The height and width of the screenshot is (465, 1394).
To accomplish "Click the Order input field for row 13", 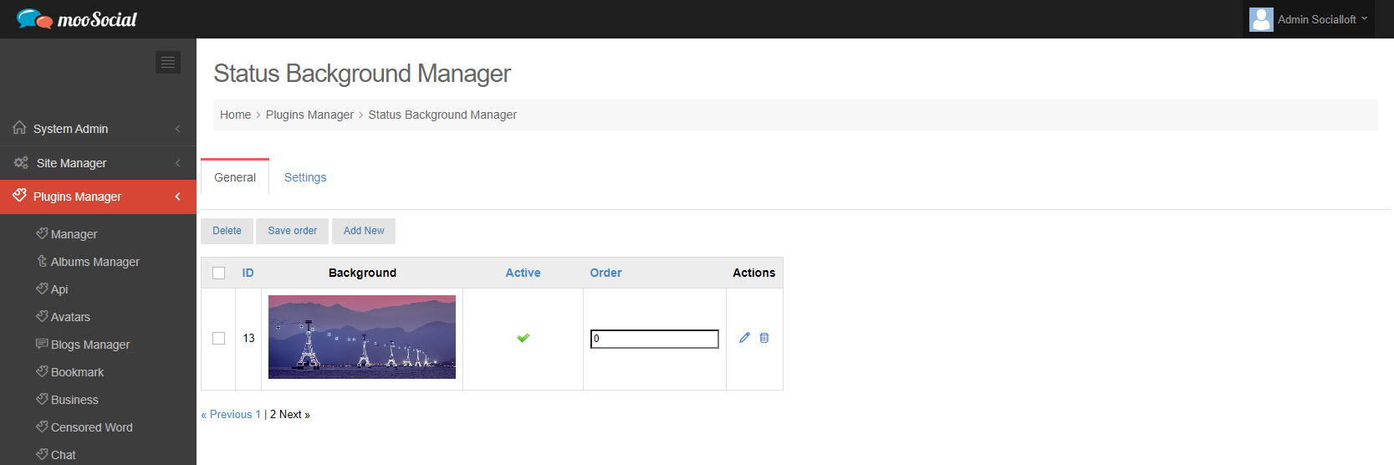I will pyautogui.click(x=655, y=339).
